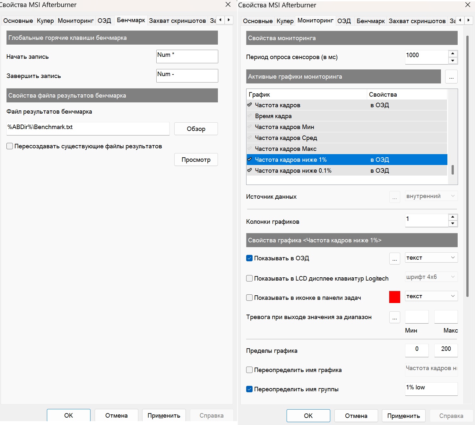The image size is (475, 425).
Task: Select Частота кадров ниже 0.1% row
Action: pos(347,170)
